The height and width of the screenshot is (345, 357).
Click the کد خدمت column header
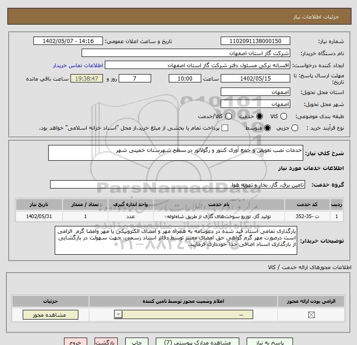click(x=307, y=204)
